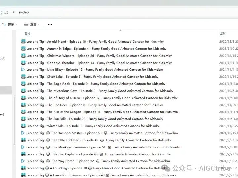Click the play icon of The Monkeys' Treasure Episode 51
The image size is (238, 178).
pyautogui.click(x=23, y=147)
